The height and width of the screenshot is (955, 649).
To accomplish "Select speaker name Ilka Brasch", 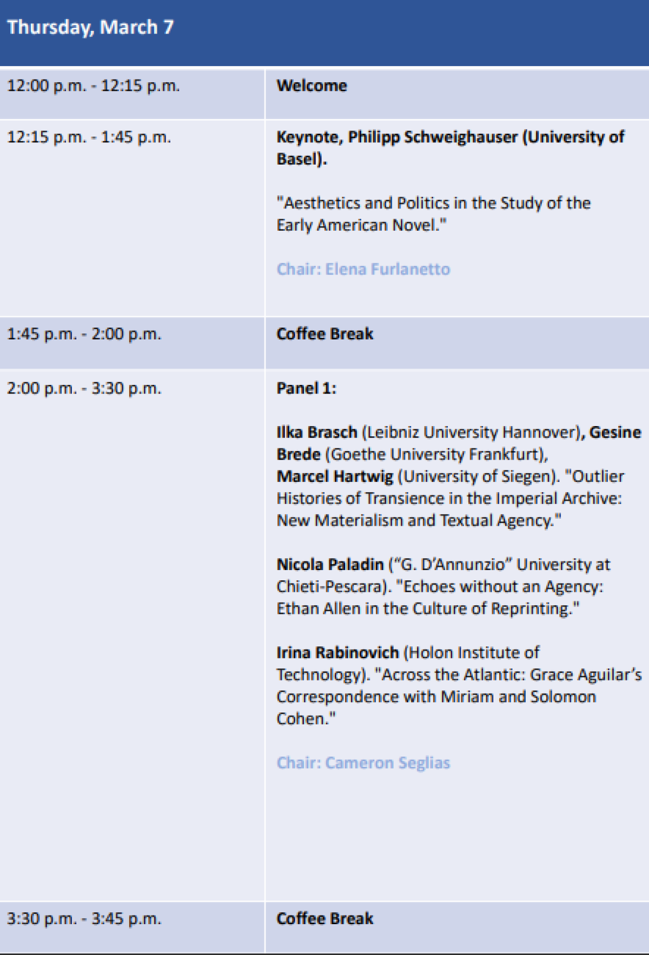I will [x=317, y=433].
